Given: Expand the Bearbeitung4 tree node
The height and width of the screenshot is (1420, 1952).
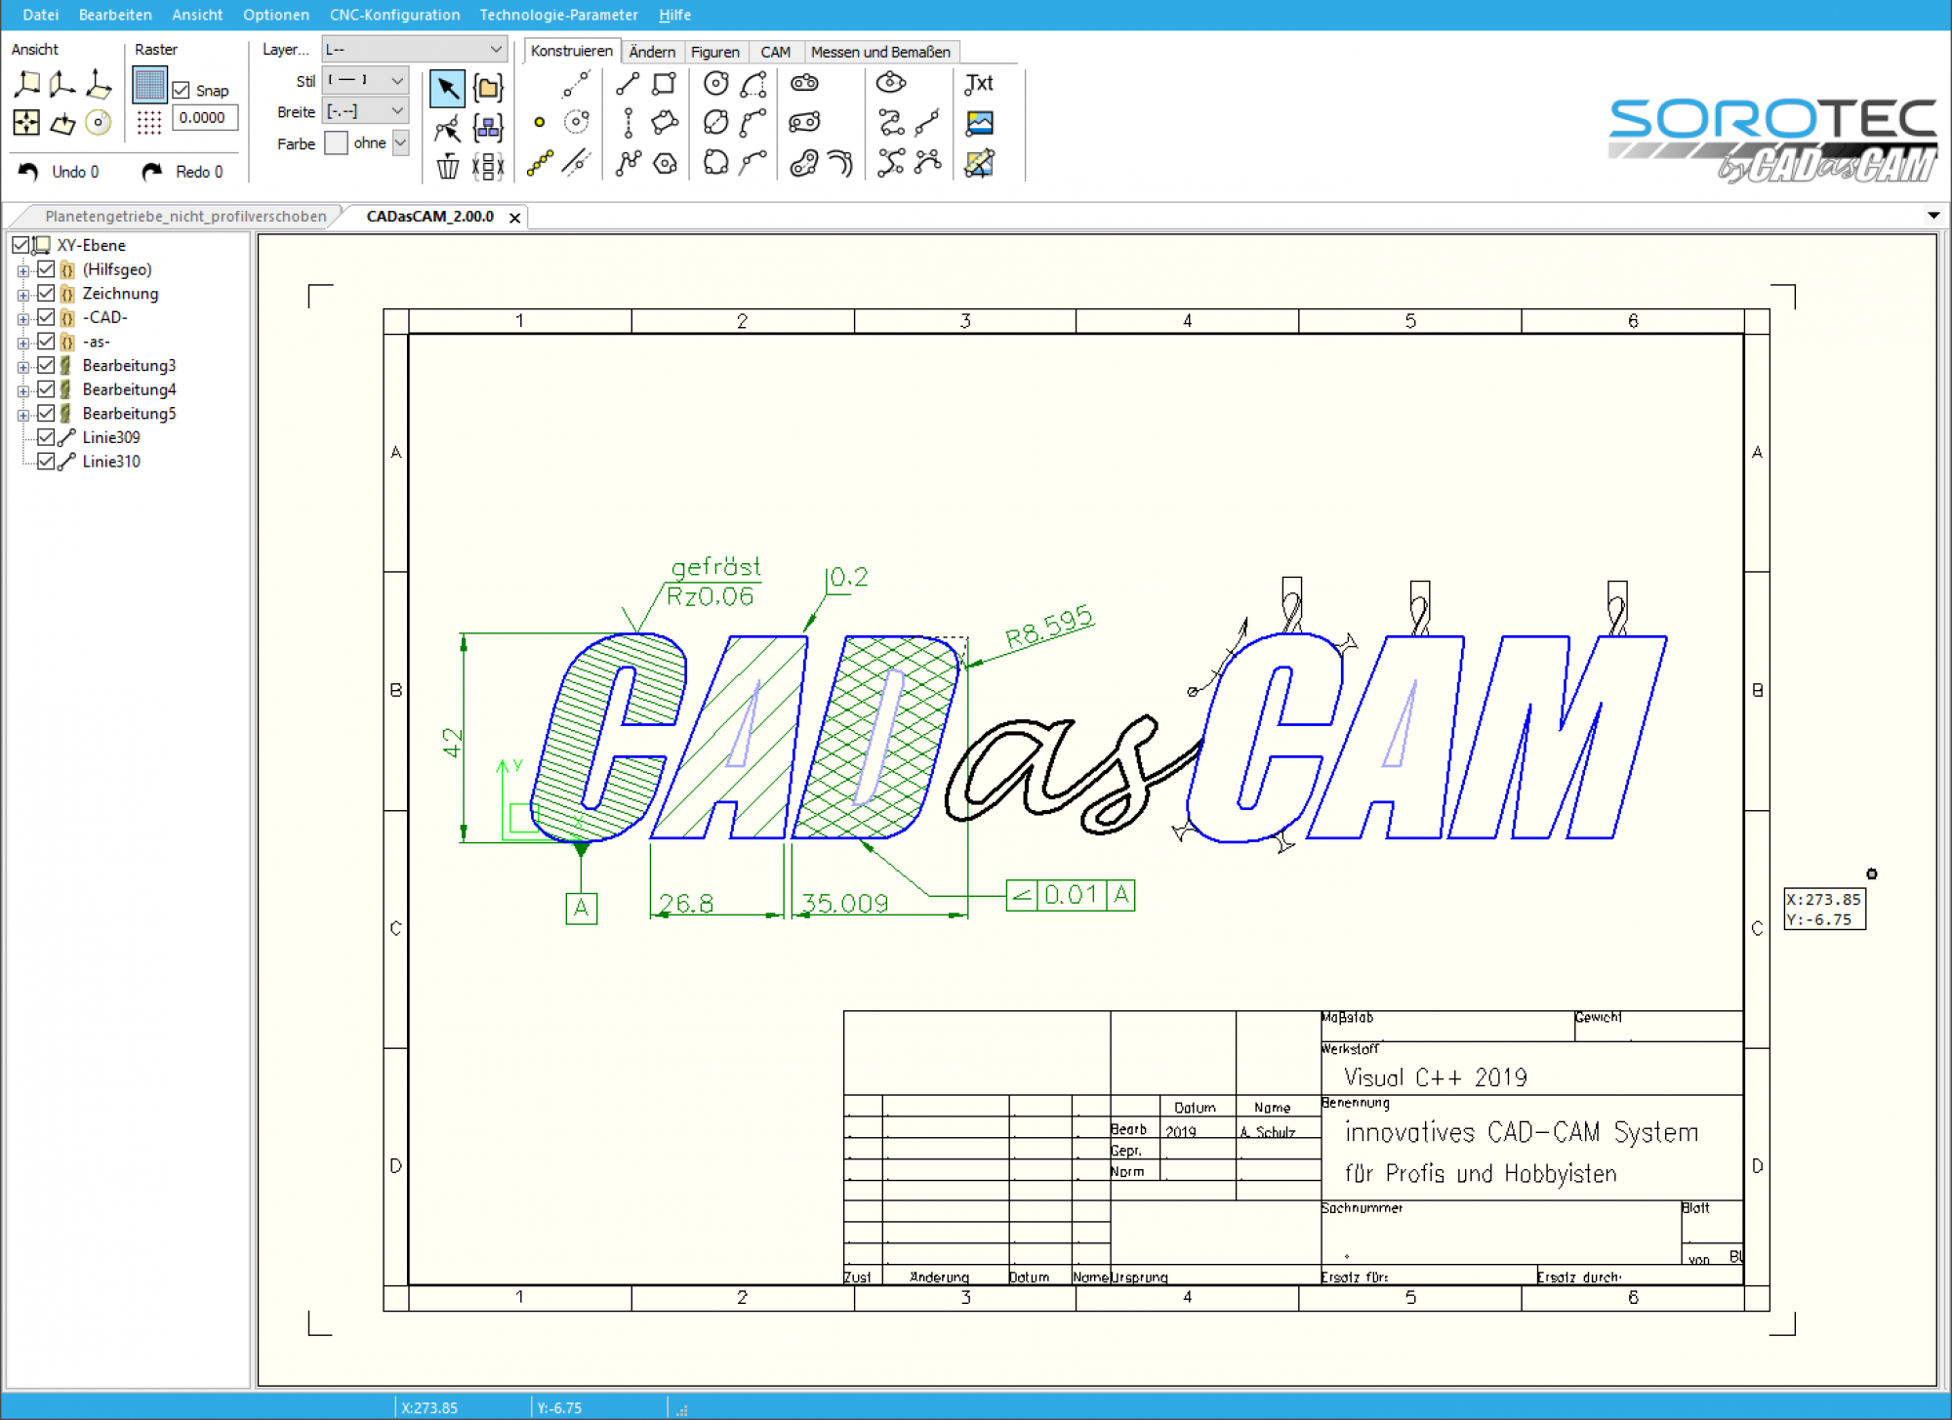Looking at the screenshot, I should pyautogui.click(x=23, y=390).
